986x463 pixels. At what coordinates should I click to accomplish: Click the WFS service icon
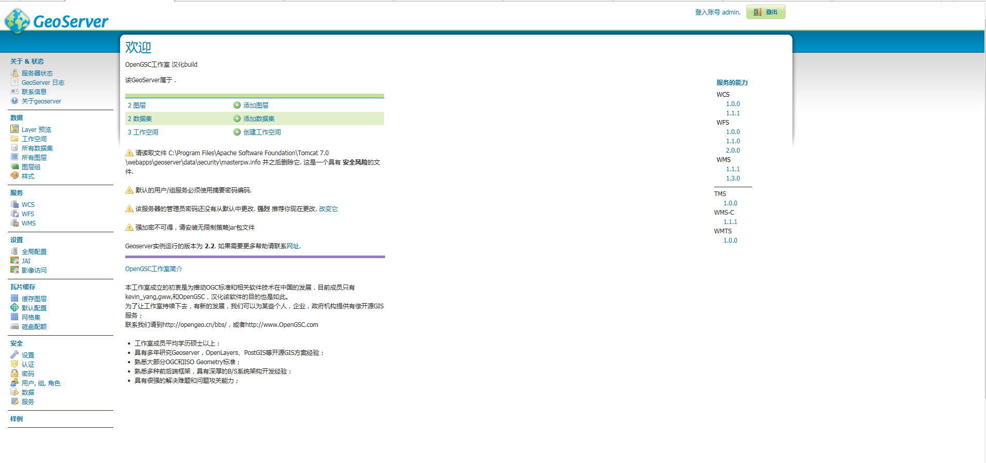[x=14, y=214]
